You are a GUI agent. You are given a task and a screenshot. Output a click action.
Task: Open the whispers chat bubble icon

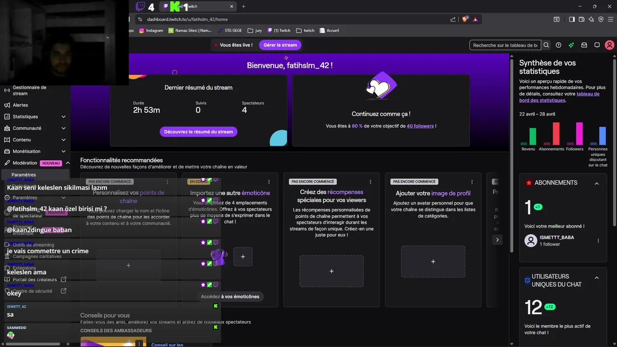597,45
